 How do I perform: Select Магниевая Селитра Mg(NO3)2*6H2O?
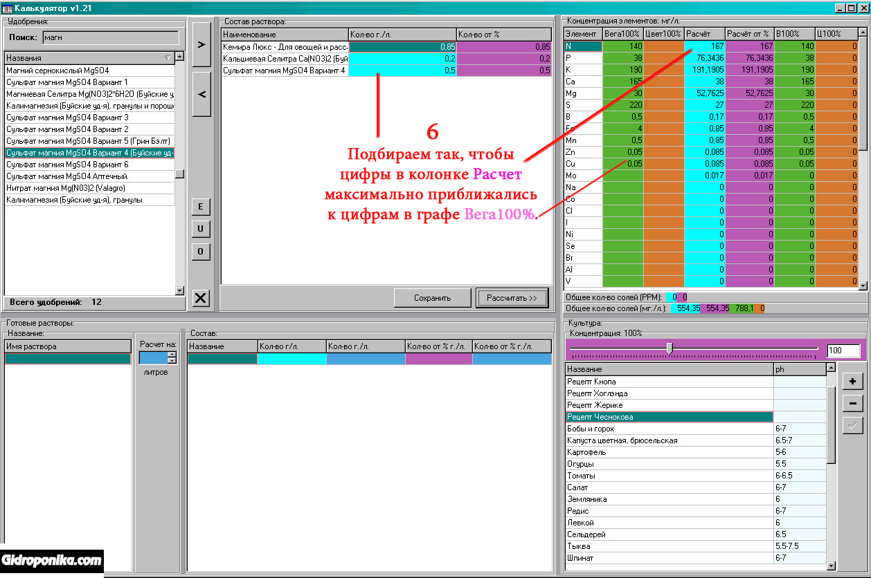[x=89, y=94]
